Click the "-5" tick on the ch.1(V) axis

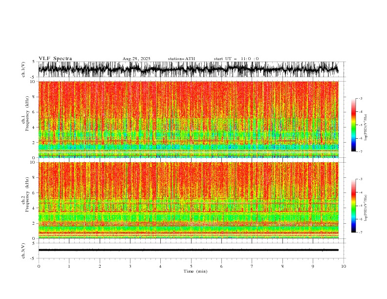coord(33,77)
